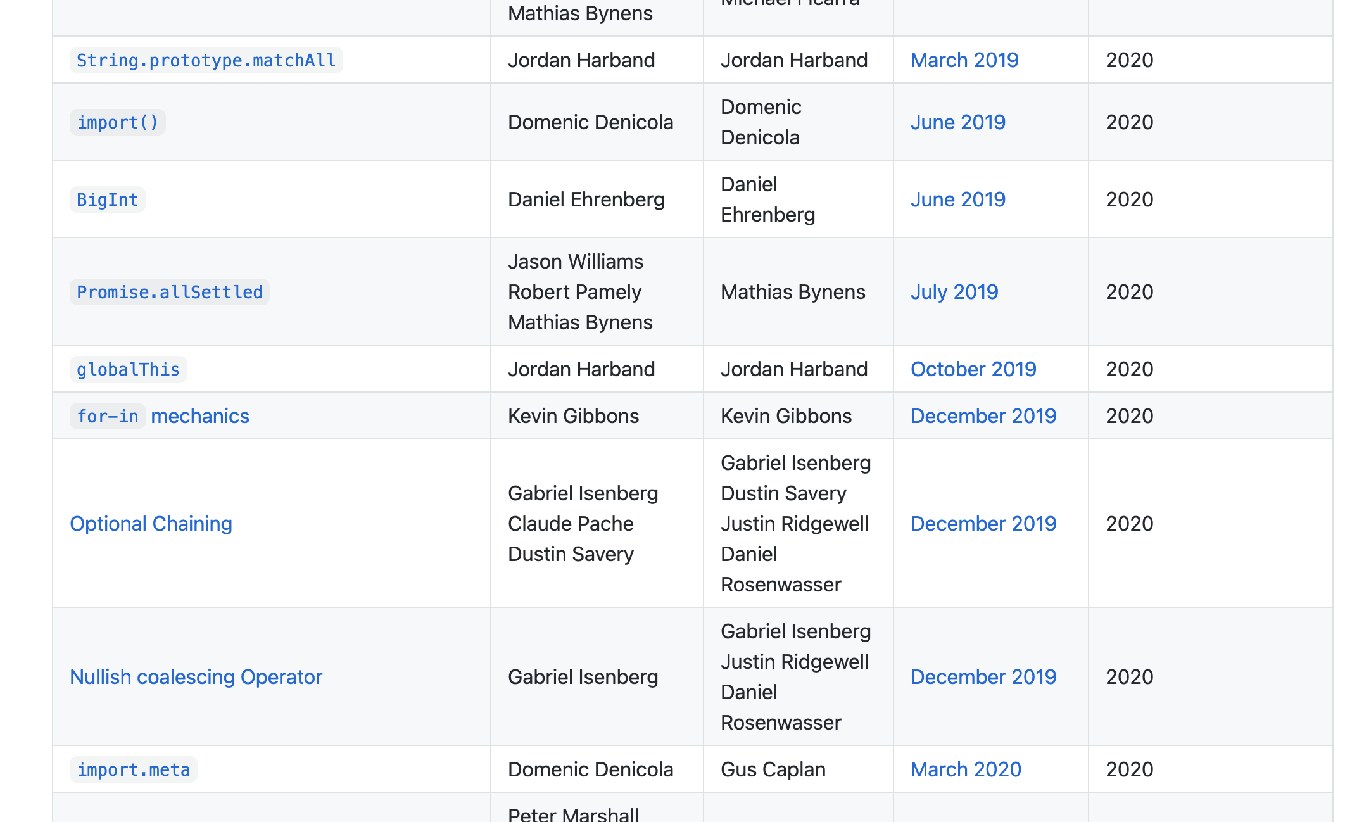Open June 2019 notes for BigInt
This screenshot has width=1345, height=822.
[x=957, y=199]
